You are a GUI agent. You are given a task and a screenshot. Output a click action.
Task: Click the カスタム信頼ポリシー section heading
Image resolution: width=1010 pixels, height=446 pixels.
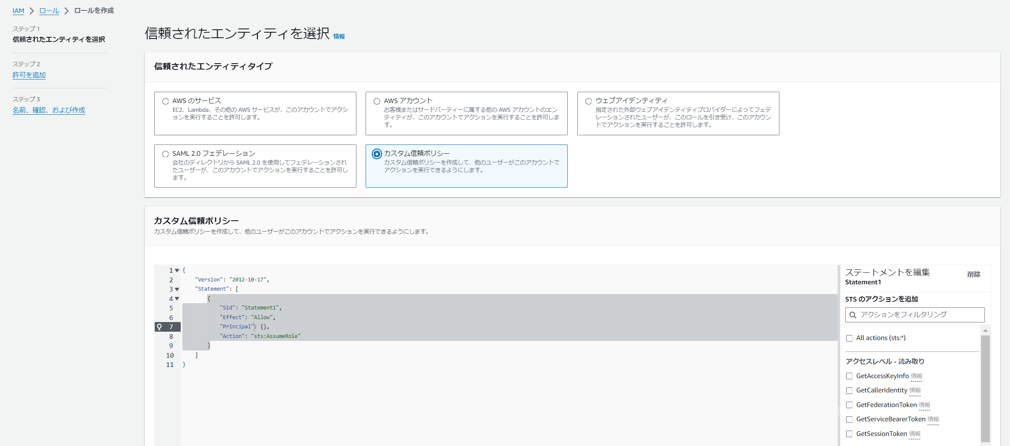(x=196, y=221)
